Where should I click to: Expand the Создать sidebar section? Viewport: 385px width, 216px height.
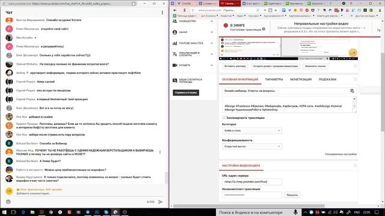212,65
